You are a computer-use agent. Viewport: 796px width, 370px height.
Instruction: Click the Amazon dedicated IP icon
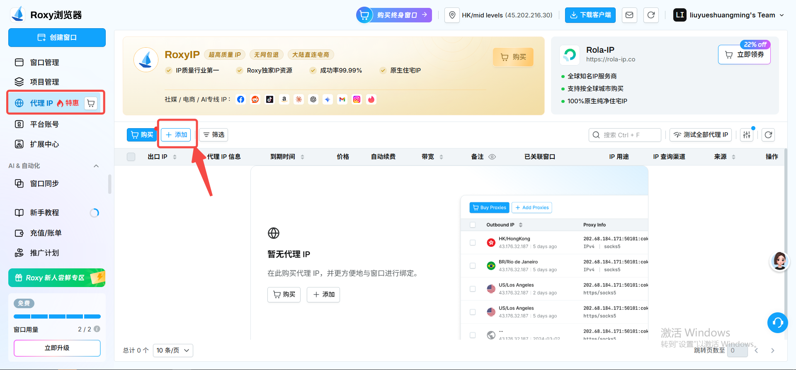(284, 100)
